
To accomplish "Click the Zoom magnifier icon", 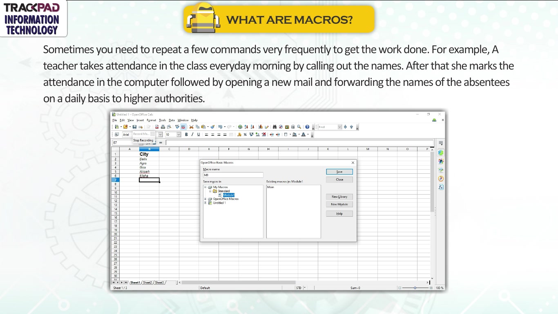I will click(299, 127).
